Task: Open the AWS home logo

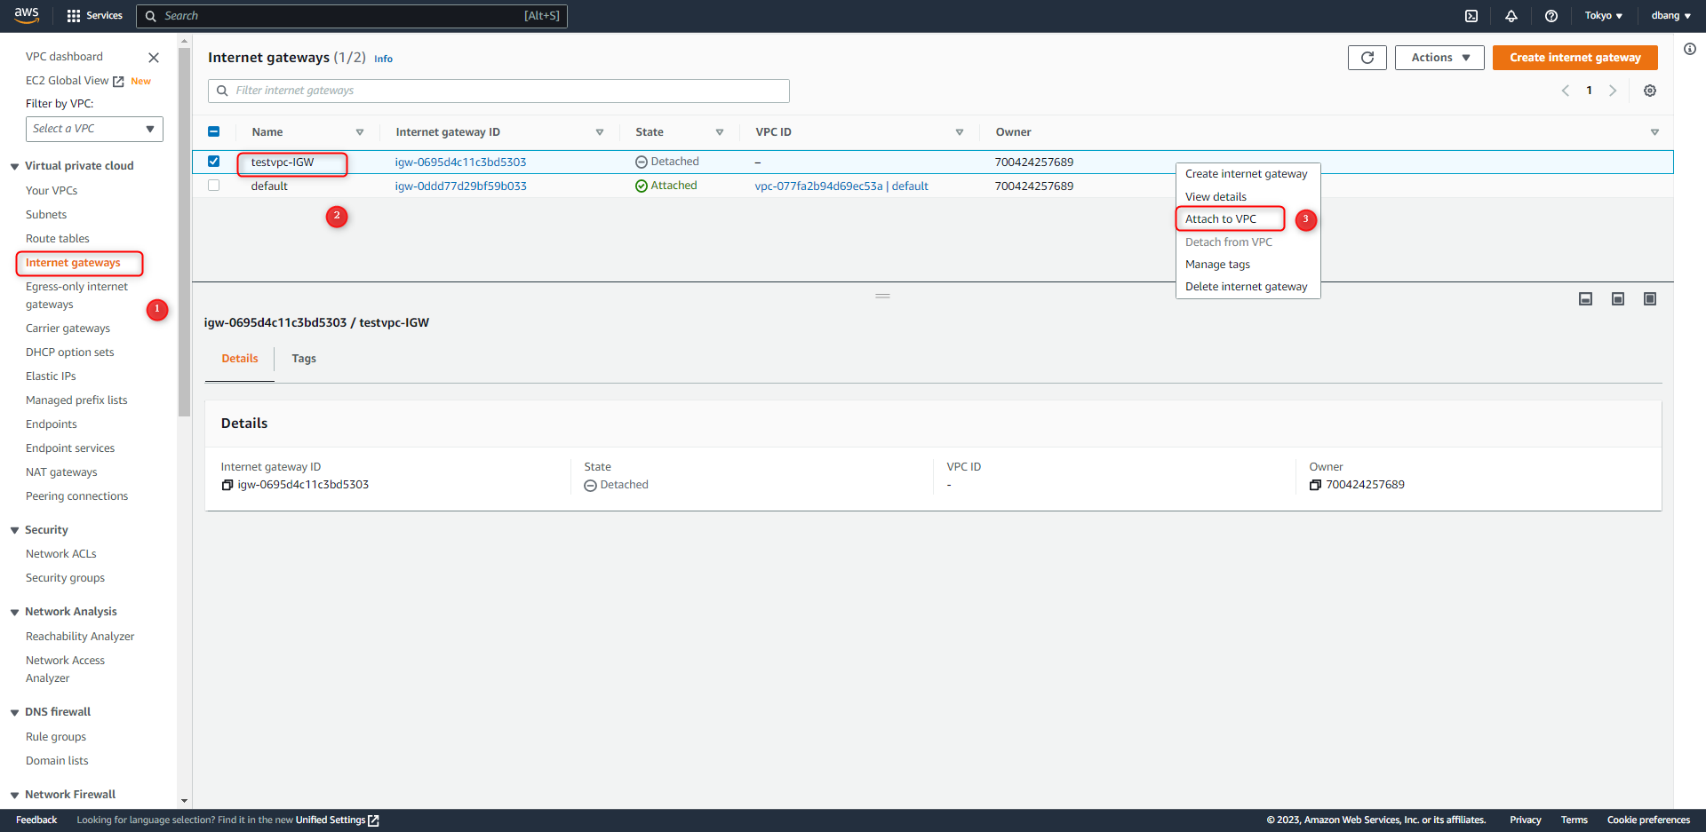Action: tap(27, 15)
